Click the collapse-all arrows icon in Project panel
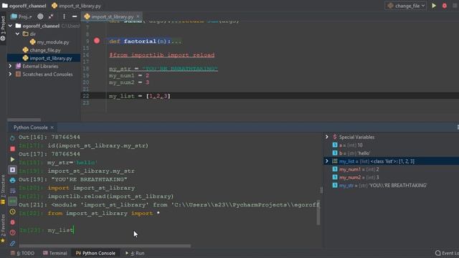The image size is (459, 258). [51, 16]
